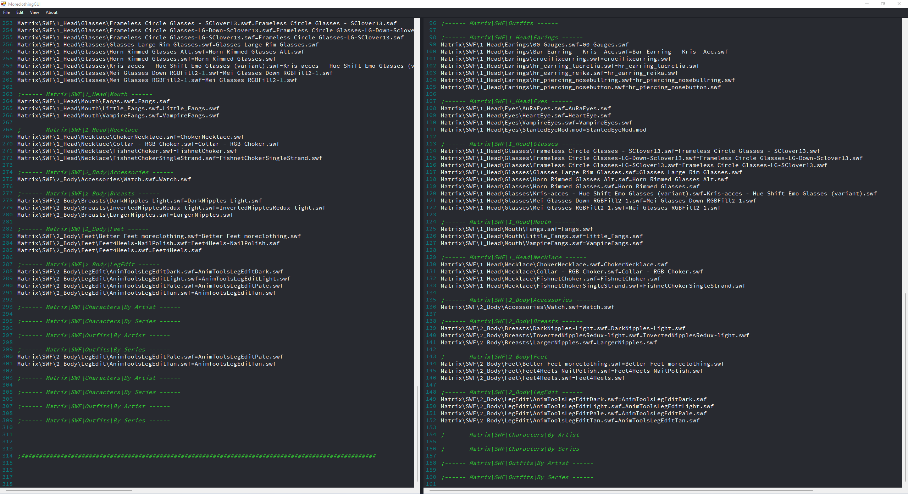Click the splitter between the two editor panes
Viewport: 908px width, 494px height.
point(421,248)
